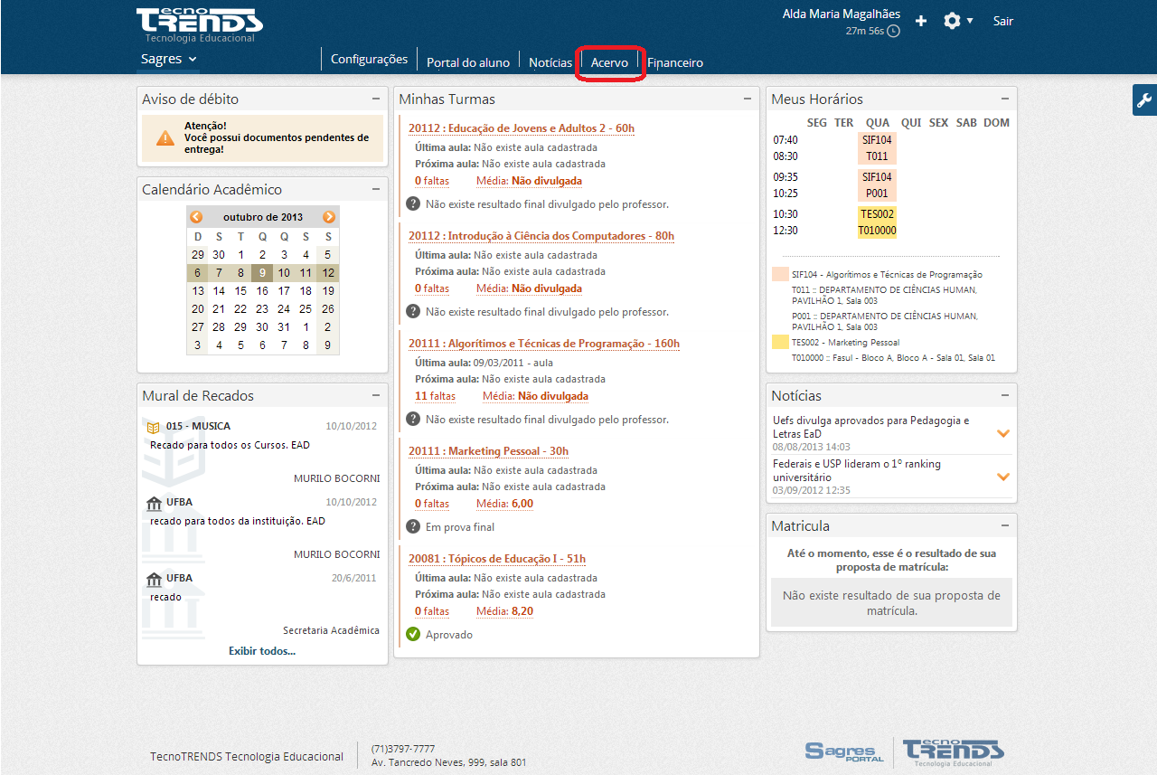1157x775 pixels.
Task: Select day 15 on the academic calendar
Action: click(240, 291)
